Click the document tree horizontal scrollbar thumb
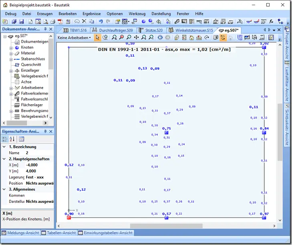292x245 pixels. coord(17,123)
